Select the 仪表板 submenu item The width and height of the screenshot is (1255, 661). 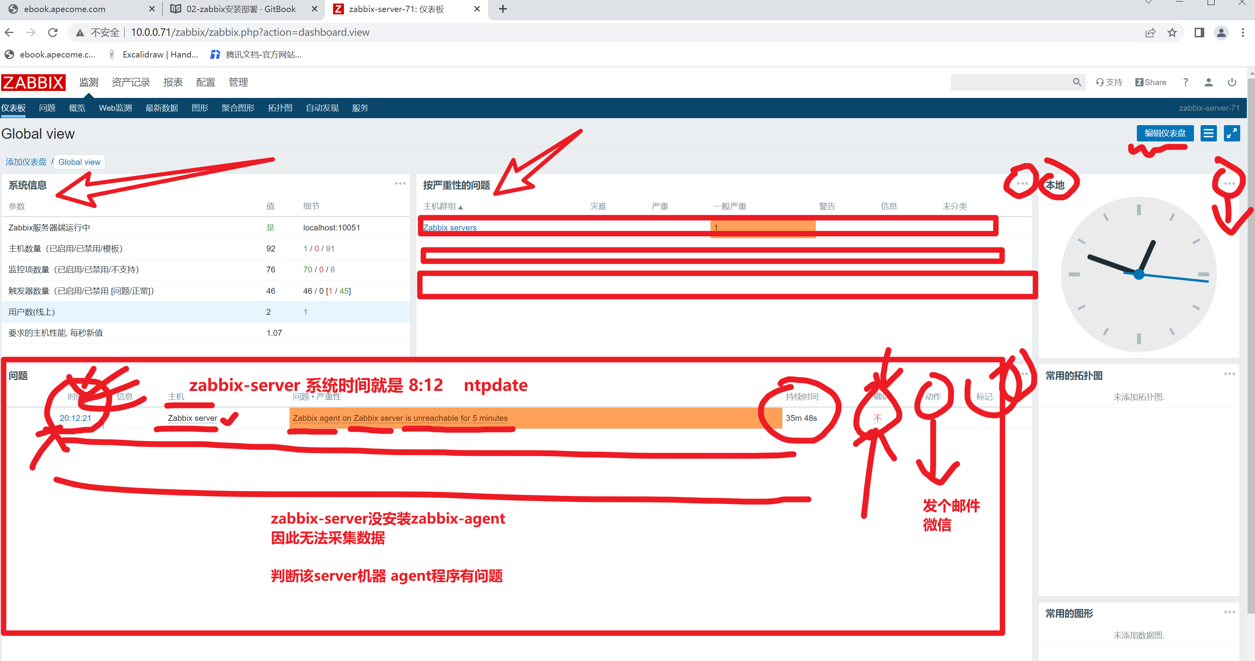pyautogui.click(x=13, y=108)
